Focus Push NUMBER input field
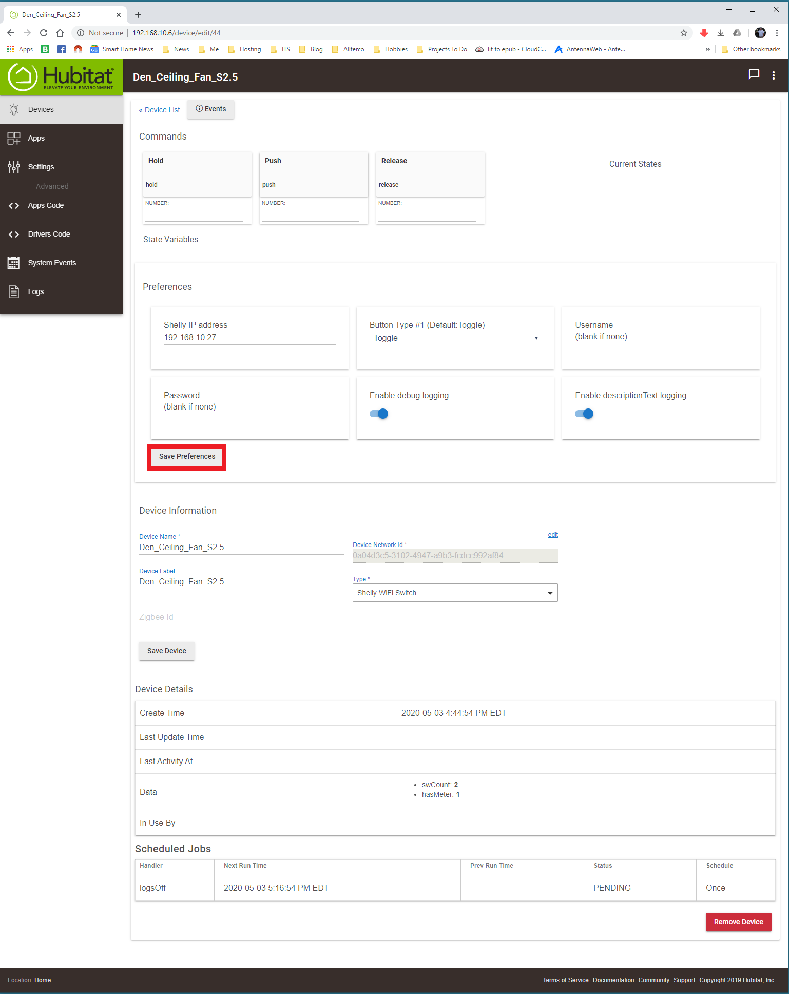This screenshot has width=789, height=994. pos(311,215)
